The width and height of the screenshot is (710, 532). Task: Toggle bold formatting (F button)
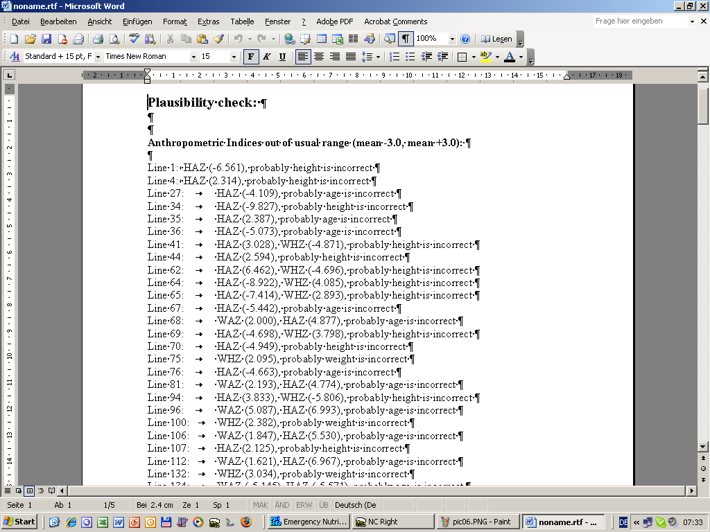click(x=250, y=57)
